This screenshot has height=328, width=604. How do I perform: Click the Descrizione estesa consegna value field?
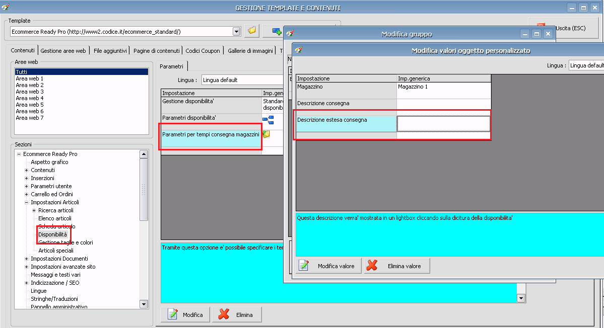click(443, 124)
